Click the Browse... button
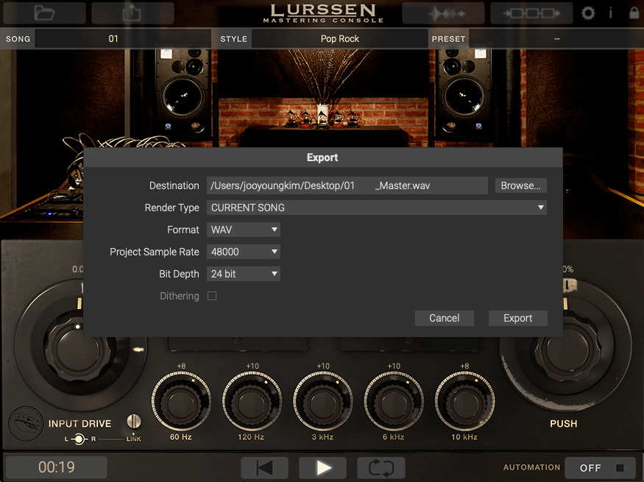 click(520, 185)
